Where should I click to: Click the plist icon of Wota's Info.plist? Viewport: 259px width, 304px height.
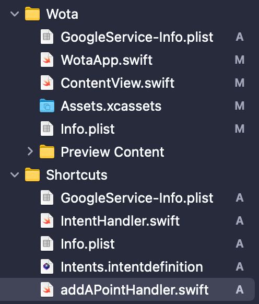[x=47, y=128]
